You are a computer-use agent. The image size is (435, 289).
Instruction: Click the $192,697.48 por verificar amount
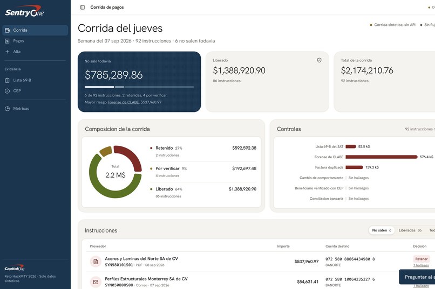click(x=244, y=168)
